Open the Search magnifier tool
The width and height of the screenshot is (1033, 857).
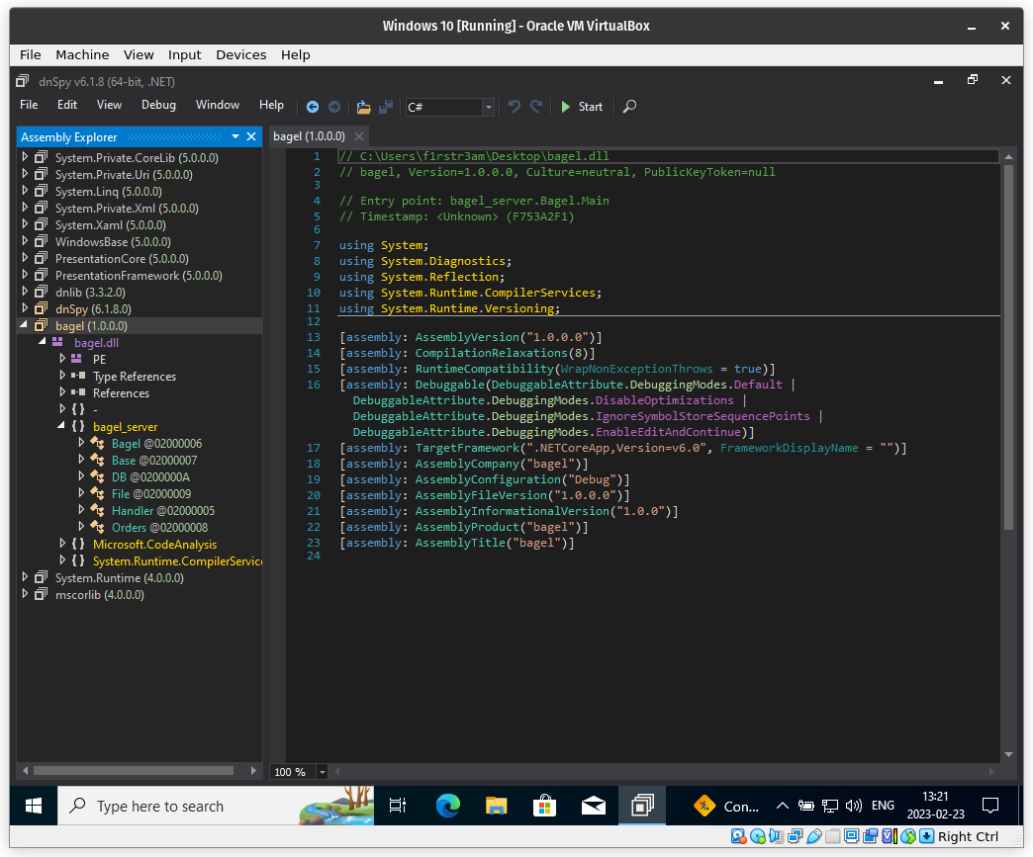pos(629,107)
